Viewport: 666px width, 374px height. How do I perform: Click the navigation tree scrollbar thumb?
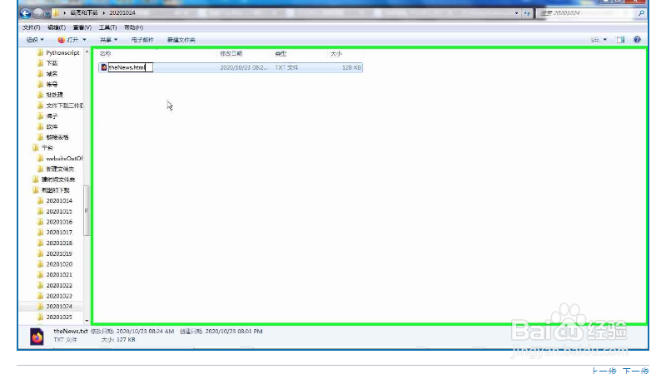[x=87, y=210]
